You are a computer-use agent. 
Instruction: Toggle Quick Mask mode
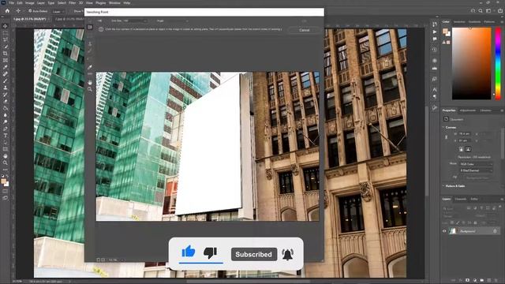(6, 191)
